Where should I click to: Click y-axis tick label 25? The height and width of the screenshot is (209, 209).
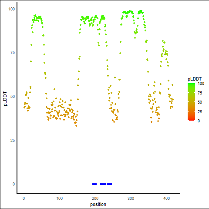pyautogui.click(x=13, y=140)
